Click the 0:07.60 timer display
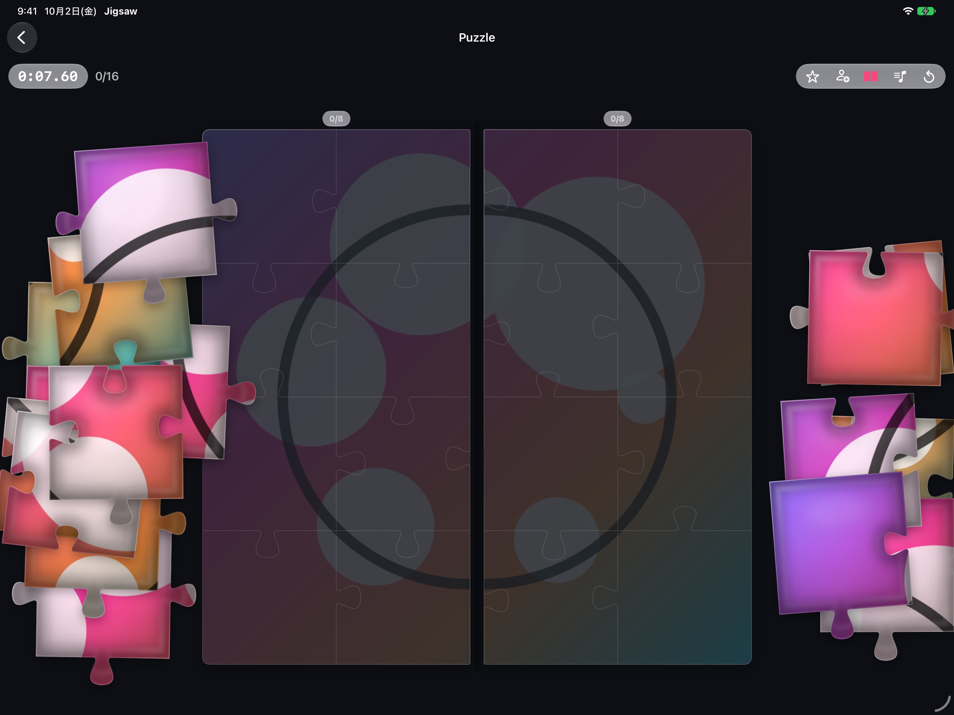 (48, 76)
